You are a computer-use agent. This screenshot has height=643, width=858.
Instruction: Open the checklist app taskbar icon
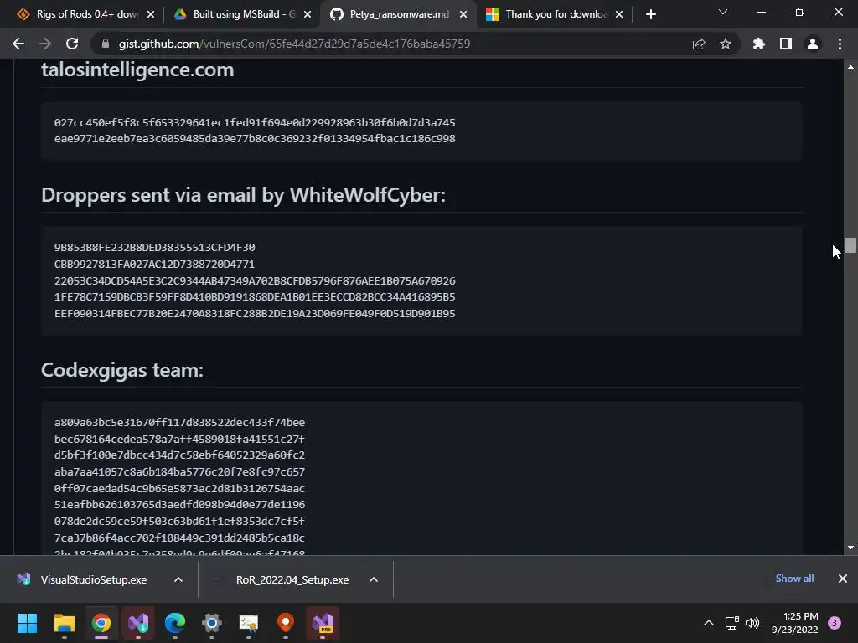249,623
